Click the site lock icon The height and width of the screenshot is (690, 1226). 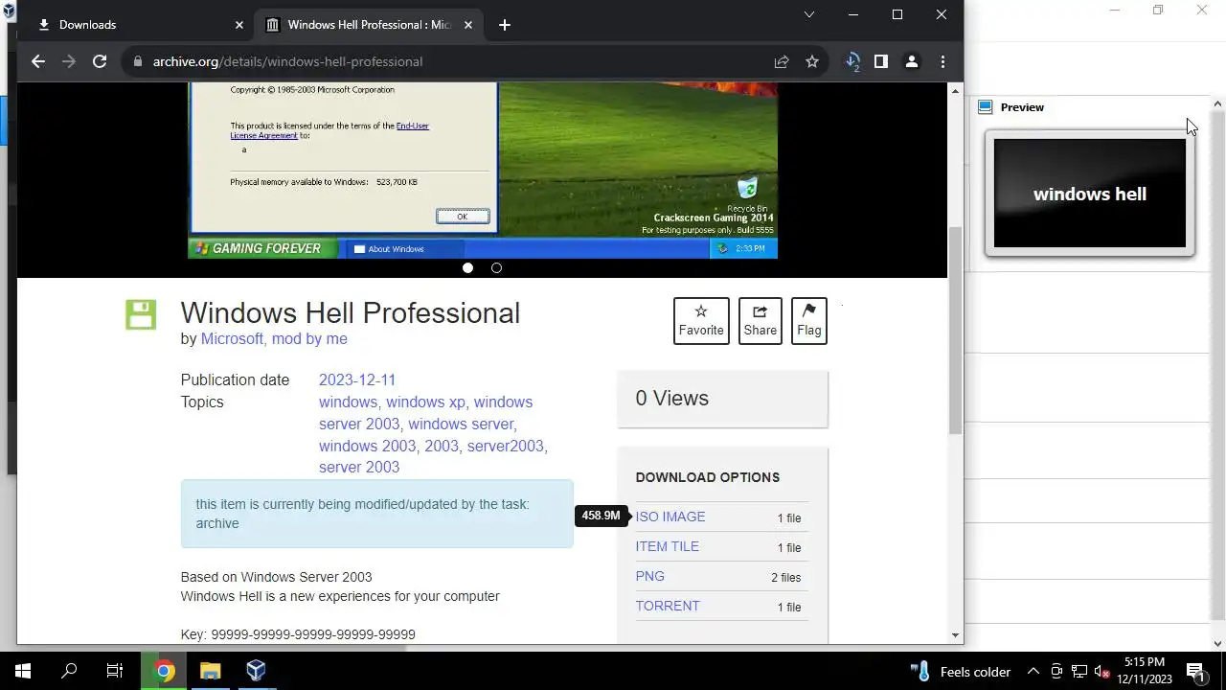138,61
